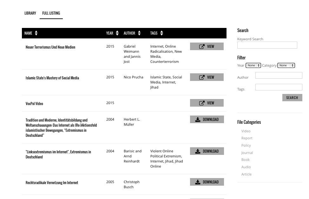Click download icon for Herbert L. Müller entry

point(198,120)
